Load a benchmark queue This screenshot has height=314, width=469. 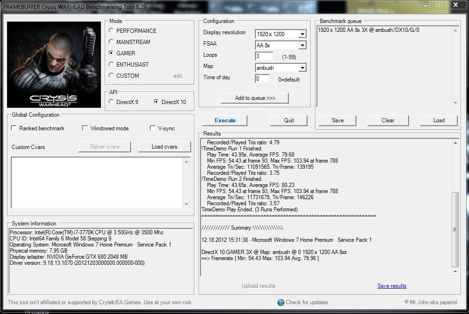click(x=439, y=120)
